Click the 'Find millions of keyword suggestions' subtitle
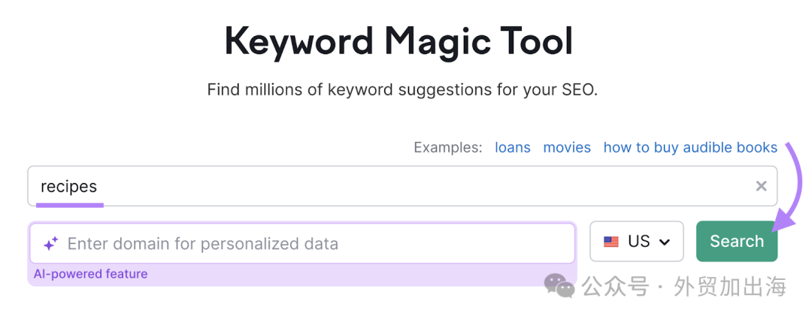The height and width of the screenshot is (319, 812). pyautogui.click(x=402, y=89)
